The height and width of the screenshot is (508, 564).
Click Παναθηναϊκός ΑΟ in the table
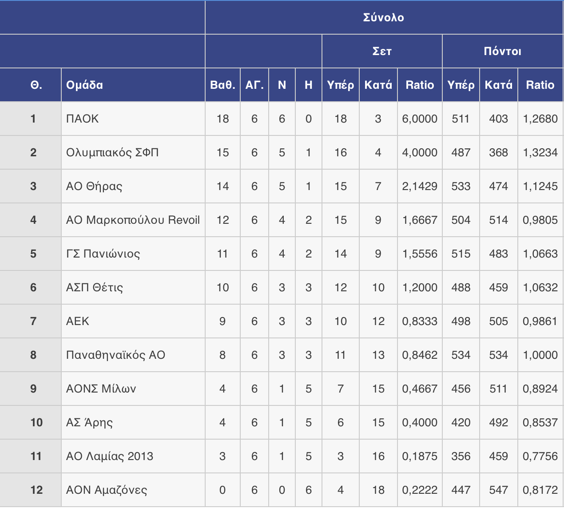115,355
